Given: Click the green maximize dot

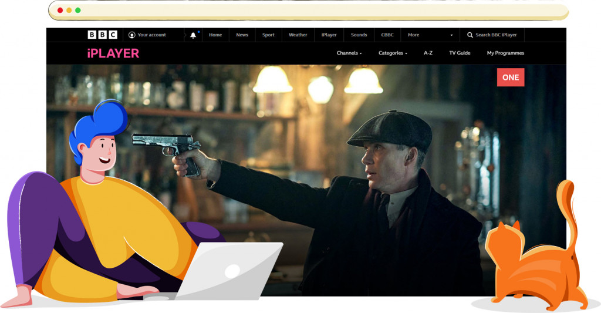Looking at the screenshot, I should [78, 11].
